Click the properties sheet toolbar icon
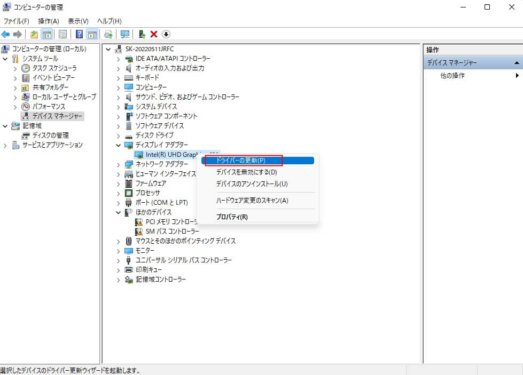 [63, 34]
